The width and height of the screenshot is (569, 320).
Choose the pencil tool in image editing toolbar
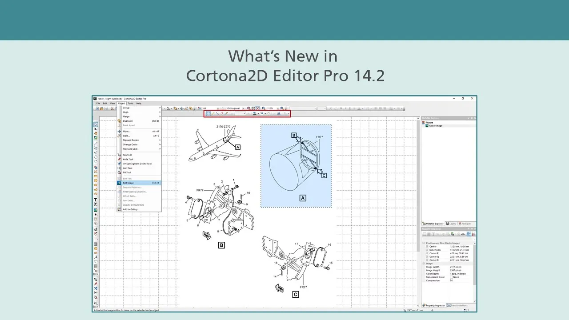click(212, 114)
